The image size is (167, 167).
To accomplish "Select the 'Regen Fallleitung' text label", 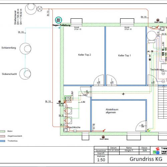I will [61, 25].
